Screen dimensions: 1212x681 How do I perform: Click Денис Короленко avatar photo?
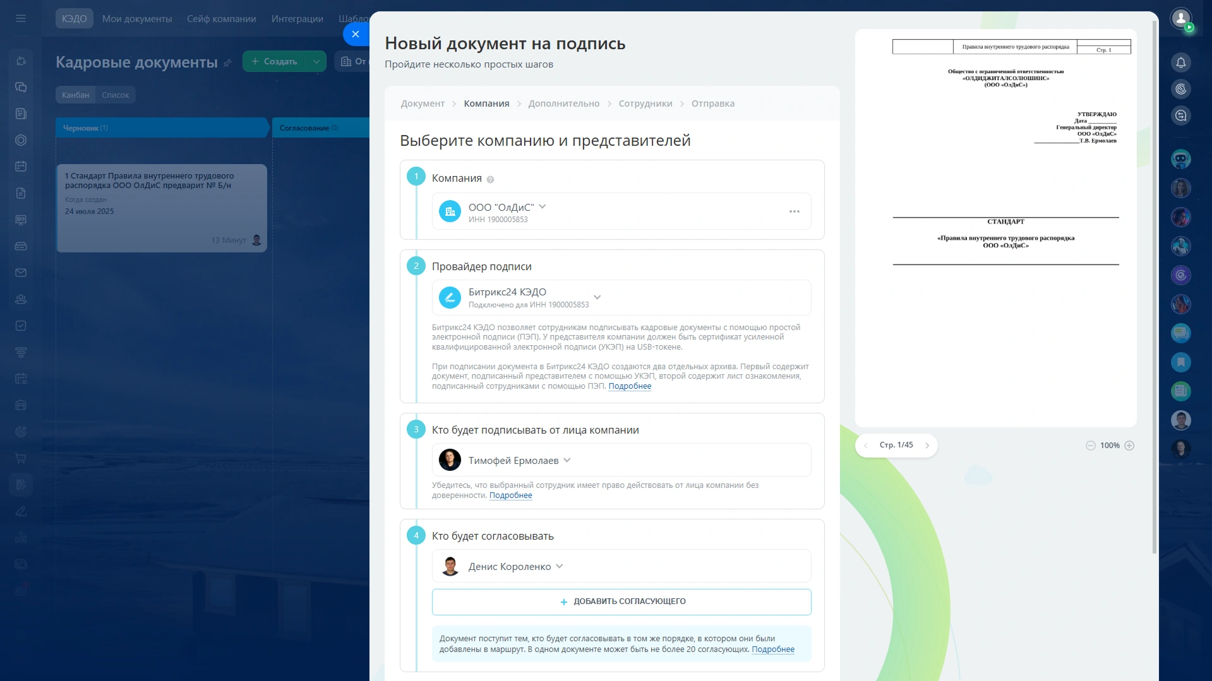click(x=450, y=566)
